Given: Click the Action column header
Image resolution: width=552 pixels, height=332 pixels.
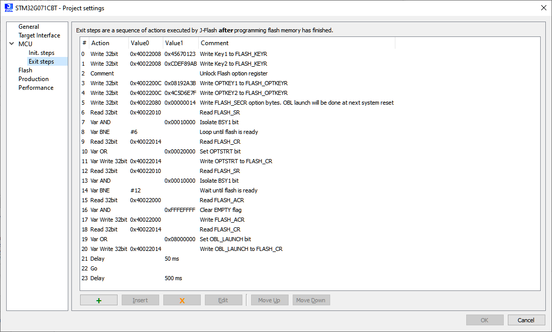Looking at the screenshot, I should pos(109,43).
